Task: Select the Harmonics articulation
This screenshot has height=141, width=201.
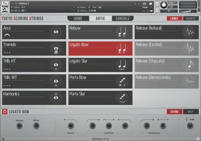Action: 34,98
